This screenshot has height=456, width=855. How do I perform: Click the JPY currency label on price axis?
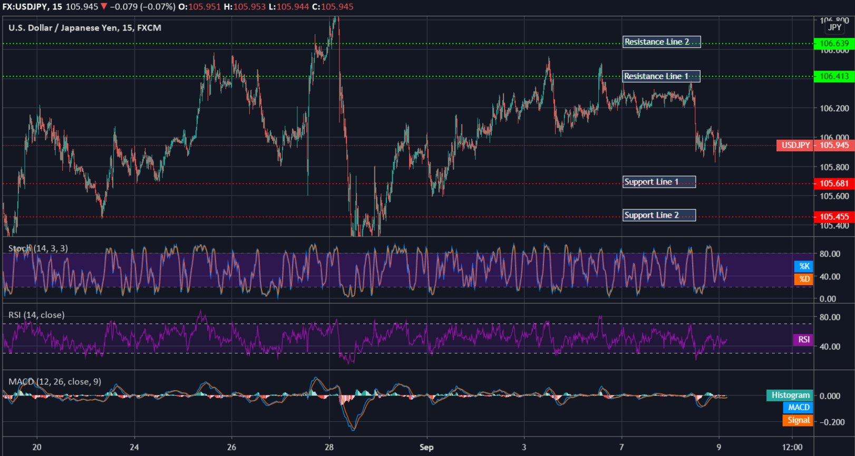[x=834, y=27]
